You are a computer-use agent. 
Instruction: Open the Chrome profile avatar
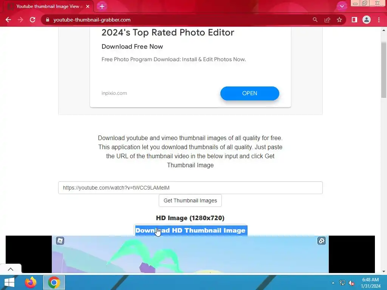coord(367,20)
